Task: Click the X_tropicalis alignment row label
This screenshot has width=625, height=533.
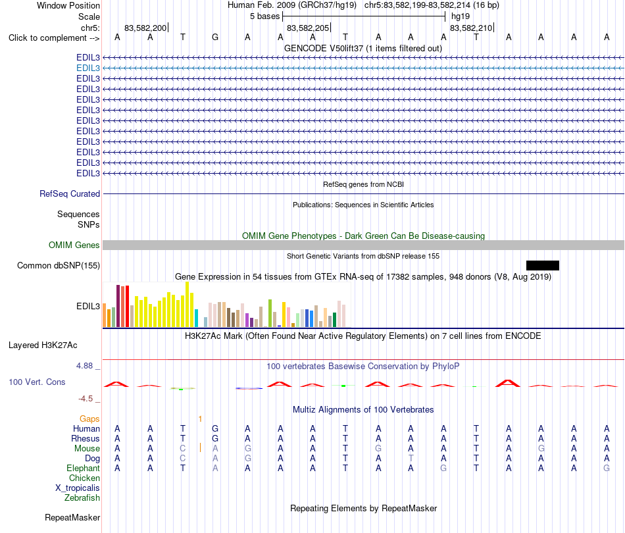Action: pyautogui.click(x=78, y=488)
